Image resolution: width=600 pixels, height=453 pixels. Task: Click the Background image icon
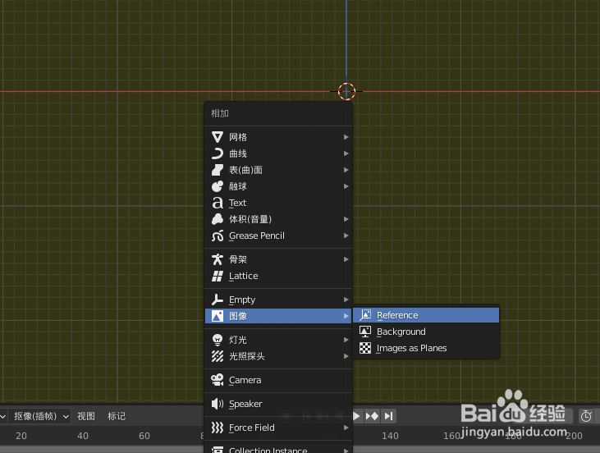365,332
